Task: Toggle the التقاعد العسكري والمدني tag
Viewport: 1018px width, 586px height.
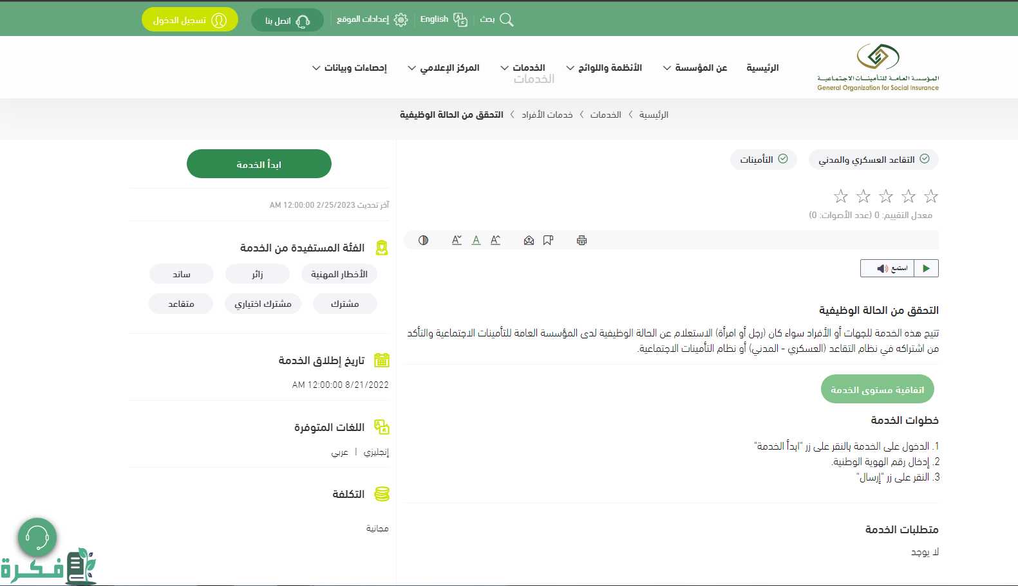Action: pos(873,160)
